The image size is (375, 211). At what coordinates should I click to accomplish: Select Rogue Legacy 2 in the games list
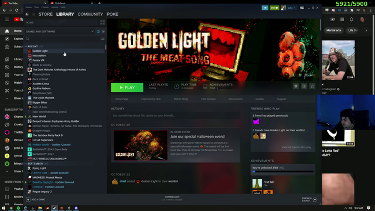click(x=42, y=192)
